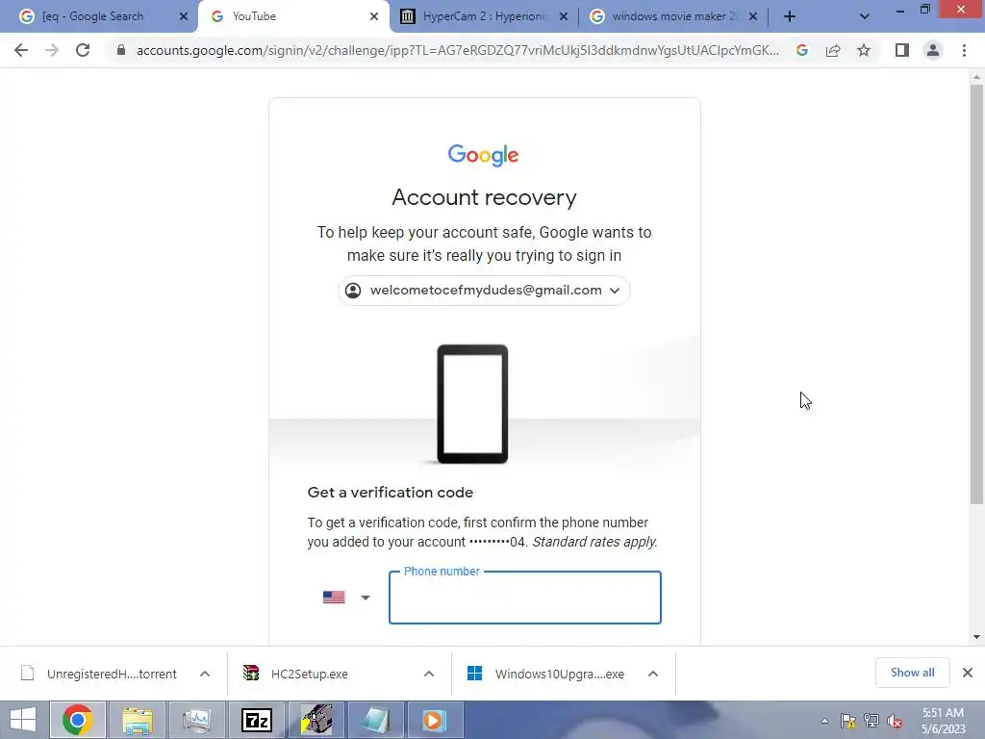
Task: Close the YouTube tab
Action: coord(374,16)
